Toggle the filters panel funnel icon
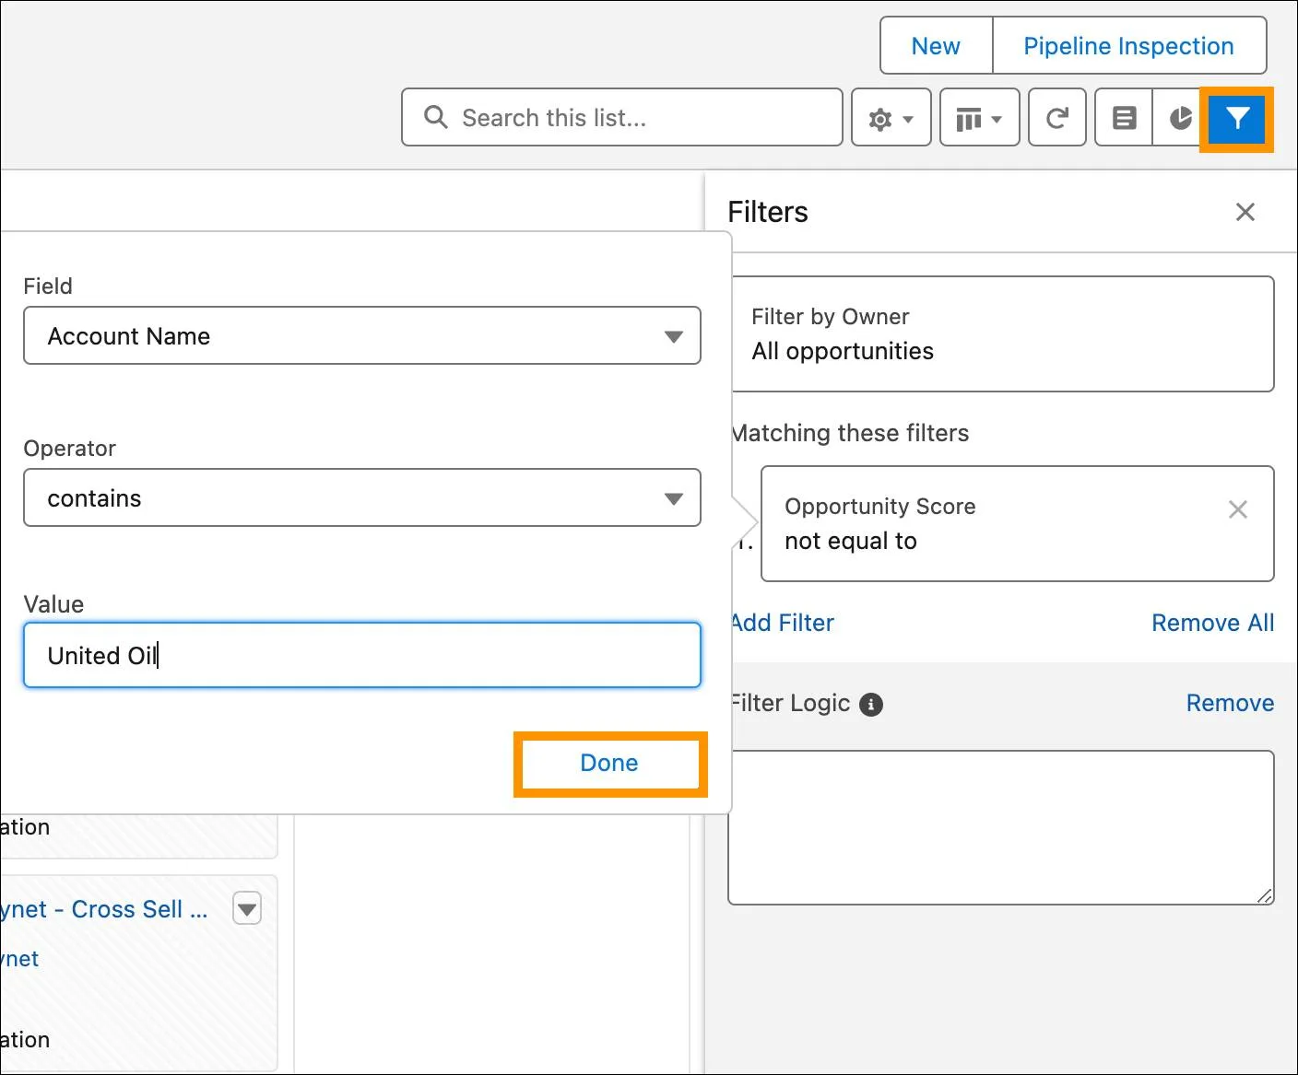1298x1075 pixels. pyautogui.click(x=1236, y=118)
